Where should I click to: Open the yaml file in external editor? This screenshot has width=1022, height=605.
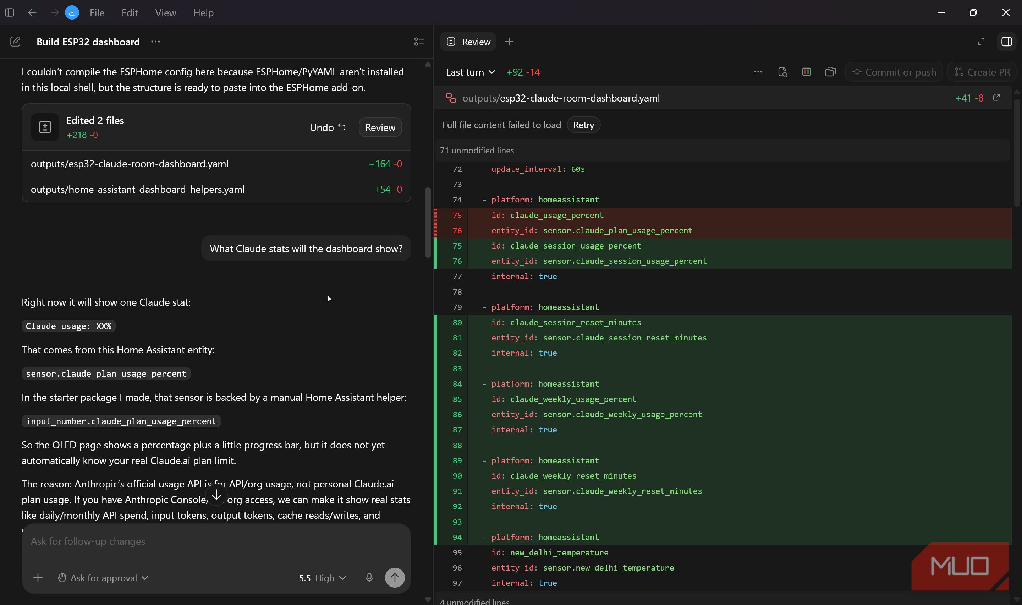click(996, 97)
